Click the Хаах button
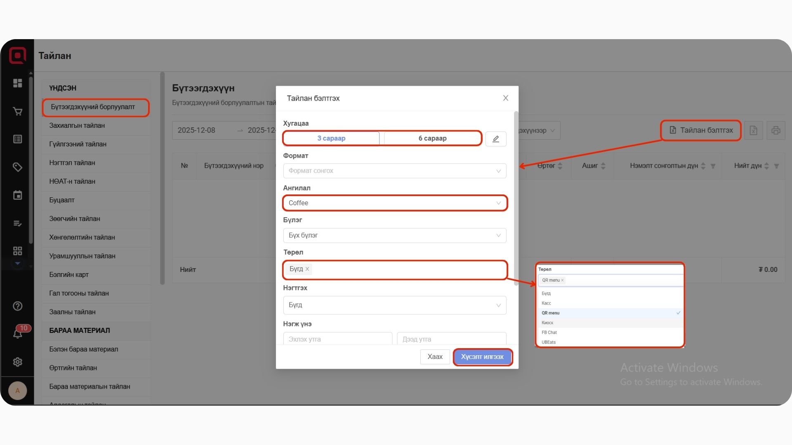 (x=435, y=357)
